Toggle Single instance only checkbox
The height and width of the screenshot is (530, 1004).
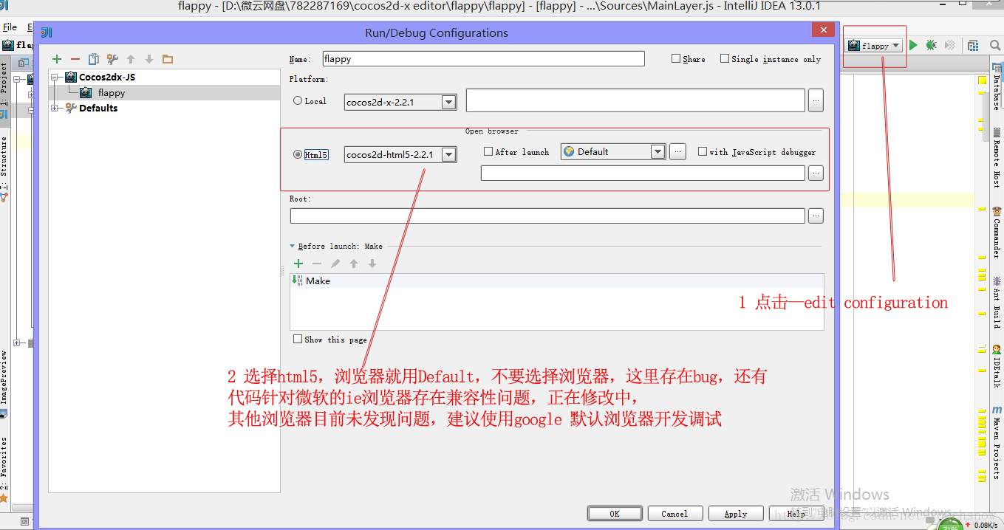725,58
